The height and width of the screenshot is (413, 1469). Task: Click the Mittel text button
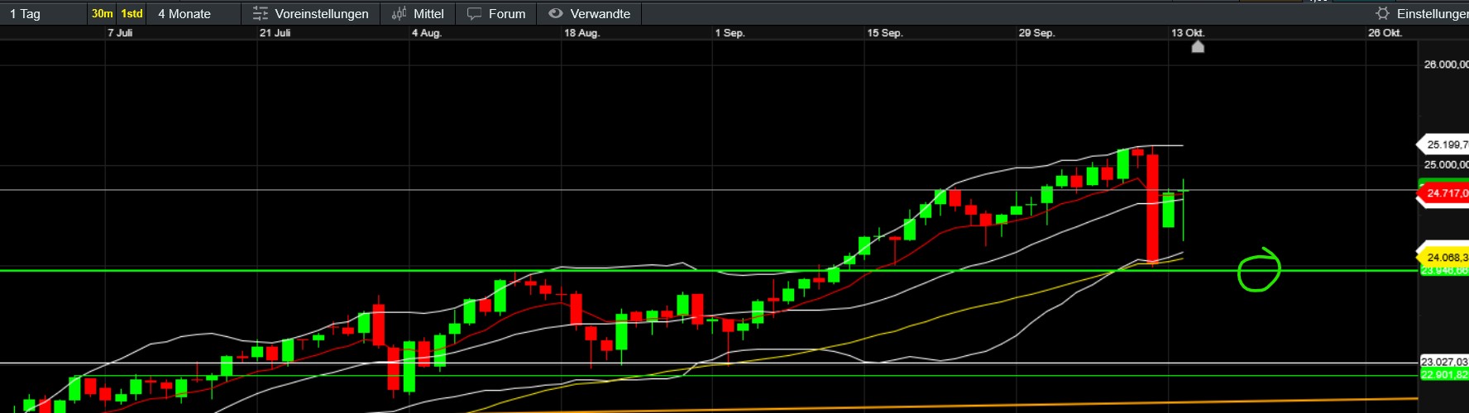coord(428,13)
